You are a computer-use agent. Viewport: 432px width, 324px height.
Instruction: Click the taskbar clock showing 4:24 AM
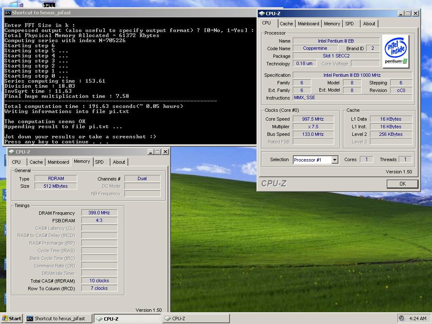417,319
